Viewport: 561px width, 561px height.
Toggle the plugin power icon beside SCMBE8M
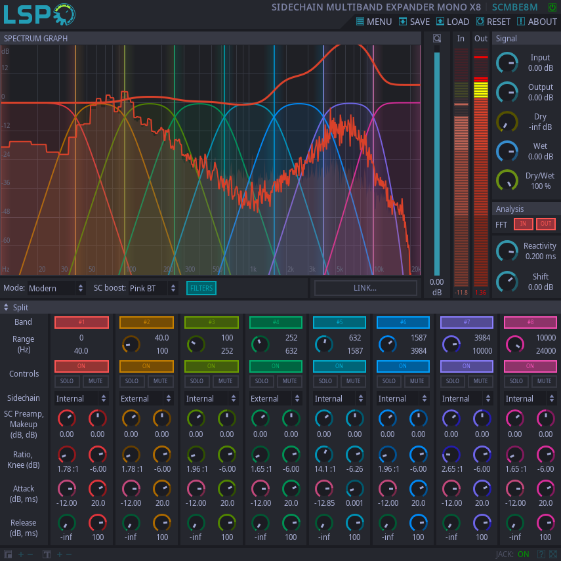(552, 7)
